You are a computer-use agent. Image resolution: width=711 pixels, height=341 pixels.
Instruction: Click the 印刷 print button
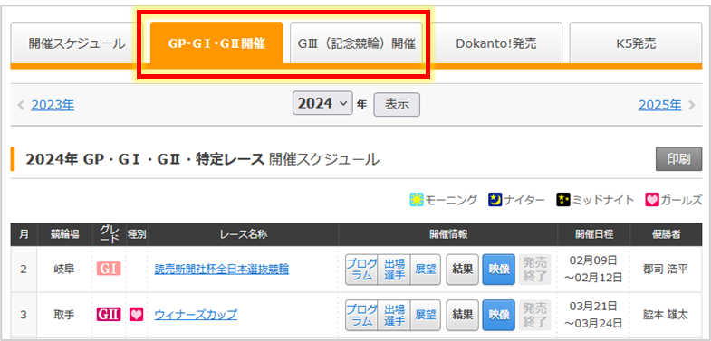(x=678, y=159)
